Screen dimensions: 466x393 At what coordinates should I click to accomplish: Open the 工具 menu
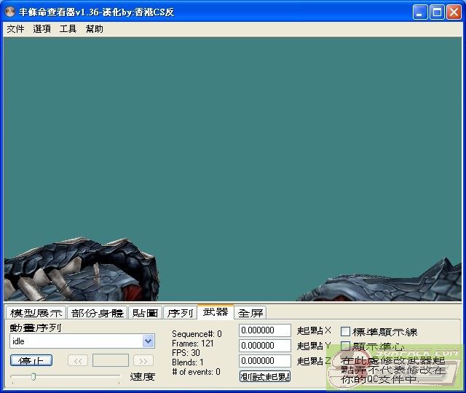pos(68,29)
